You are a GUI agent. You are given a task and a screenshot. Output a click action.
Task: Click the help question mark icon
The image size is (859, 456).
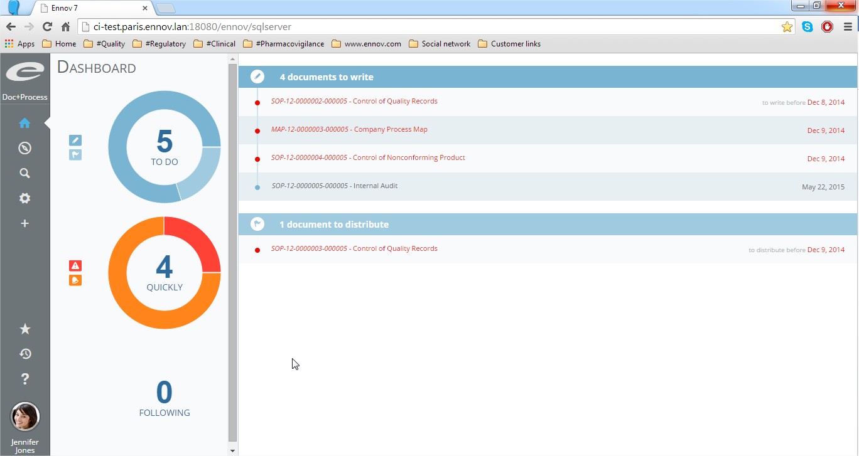(24, 379)
